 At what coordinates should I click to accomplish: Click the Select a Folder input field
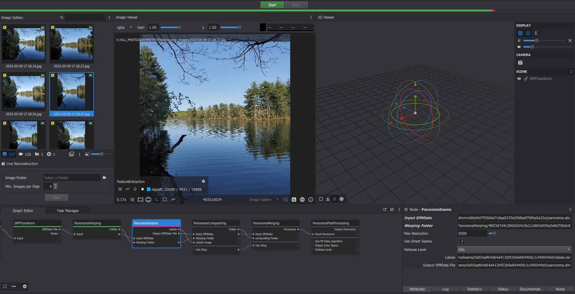pos(72,178)
